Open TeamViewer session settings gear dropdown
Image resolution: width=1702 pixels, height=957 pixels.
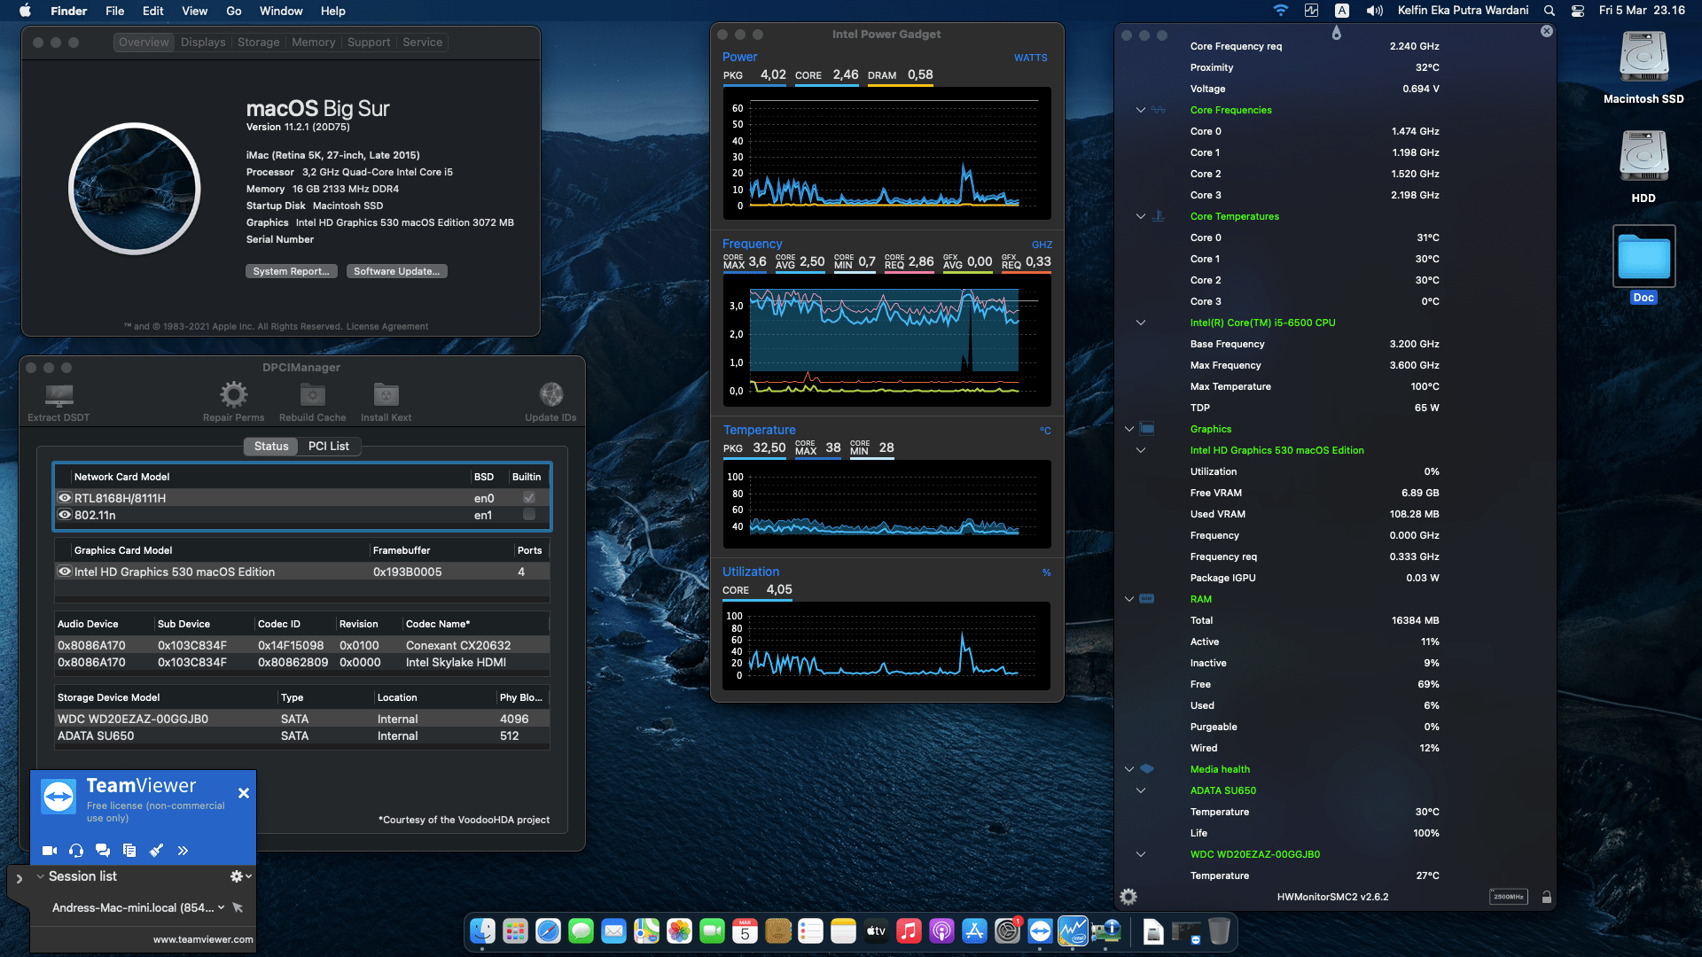point(241,876)
